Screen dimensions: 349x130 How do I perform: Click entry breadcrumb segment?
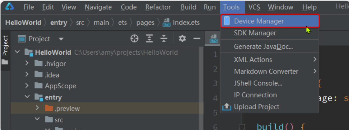pyautogui.click(x=59, y=23)
